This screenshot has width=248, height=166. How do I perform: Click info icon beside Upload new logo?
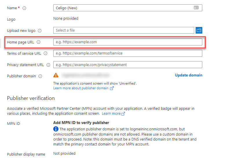point(40,31)
